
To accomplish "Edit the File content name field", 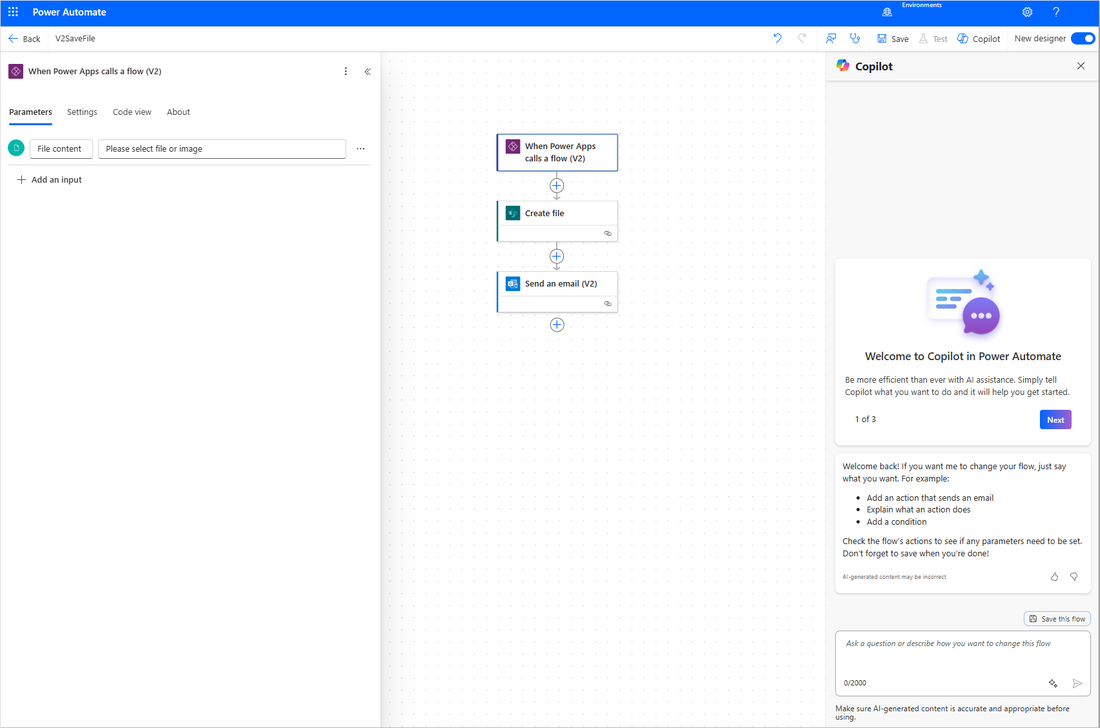I will coord(61,149).
